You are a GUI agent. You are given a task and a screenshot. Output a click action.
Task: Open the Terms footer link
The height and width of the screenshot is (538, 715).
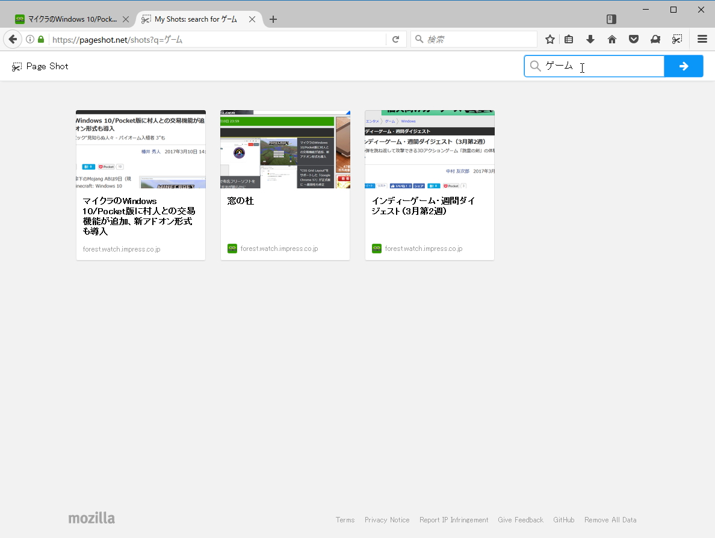click(x=345, y=520)
